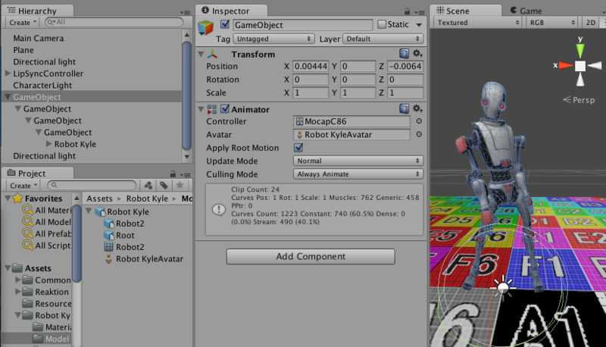Image resolution: width=606 pixels, height=347 pixels.
Task: Click the Project panel lock icon
Action: point(173,174)
